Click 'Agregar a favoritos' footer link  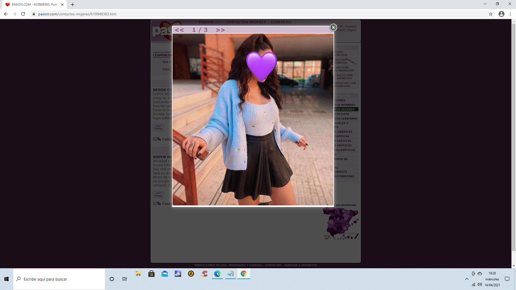click(301, 265)
